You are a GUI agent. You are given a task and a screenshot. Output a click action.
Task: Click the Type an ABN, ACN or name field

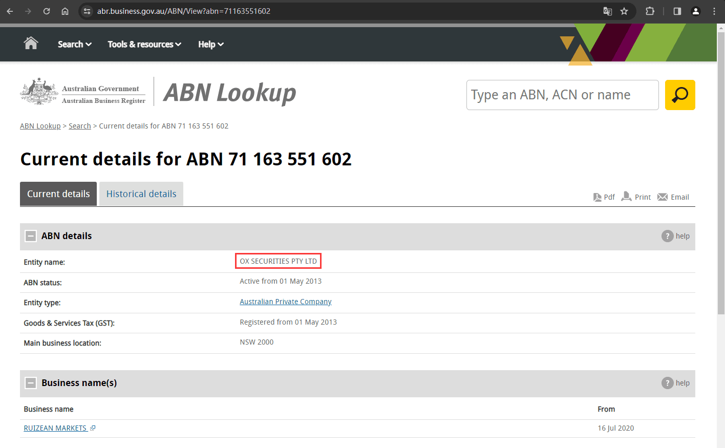(562, 95)
